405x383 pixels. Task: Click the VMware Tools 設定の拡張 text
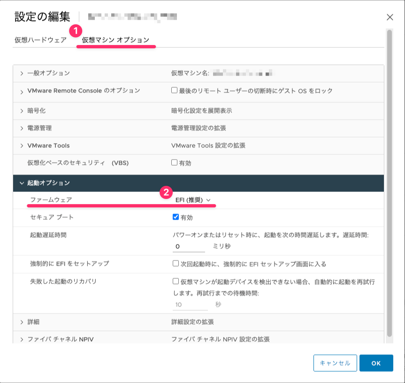[208, 146]
